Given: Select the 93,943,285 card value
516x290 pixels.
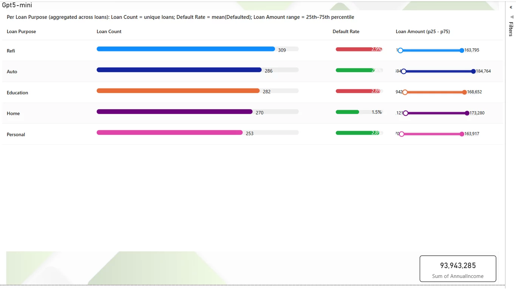Looking at the screenshot, I should coord(458,265).
